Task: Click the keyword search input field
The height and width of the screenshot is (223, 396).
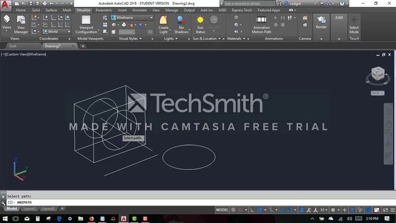Action: tap(249, 4)
